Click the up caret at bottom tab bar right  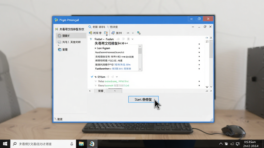click(x=211, y=91)
